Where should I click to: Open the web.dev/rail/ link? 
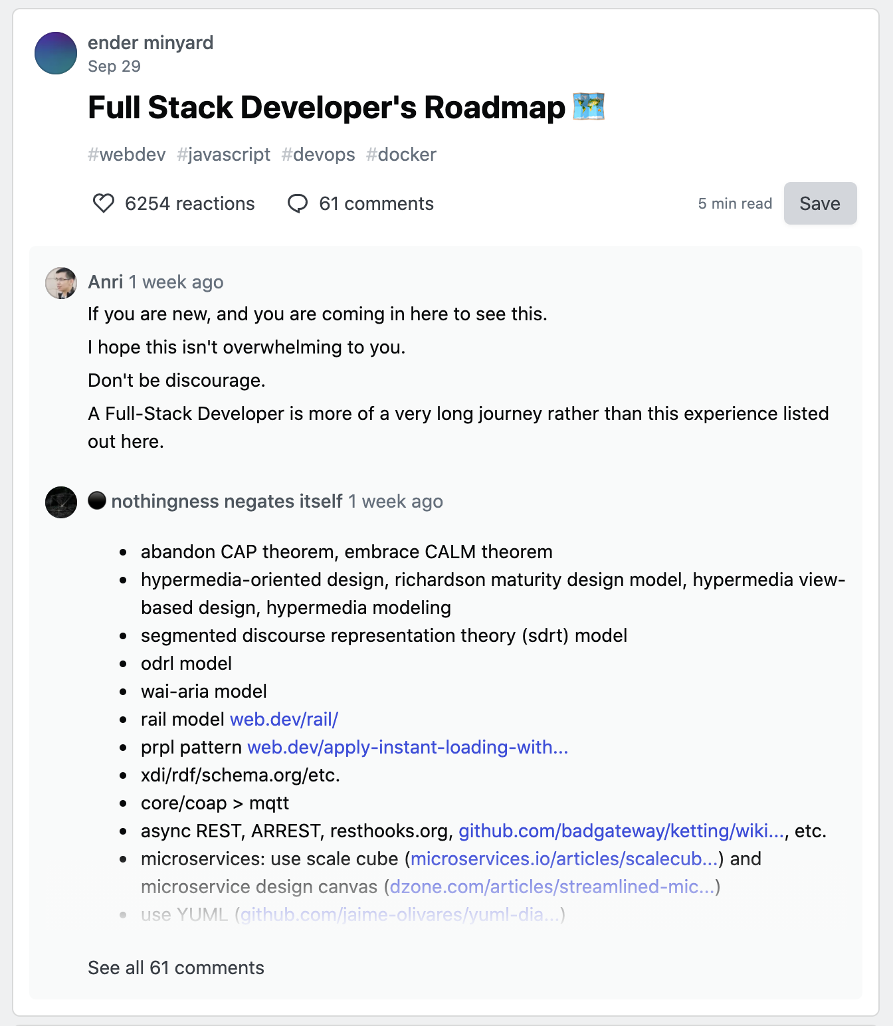[284, 720]
